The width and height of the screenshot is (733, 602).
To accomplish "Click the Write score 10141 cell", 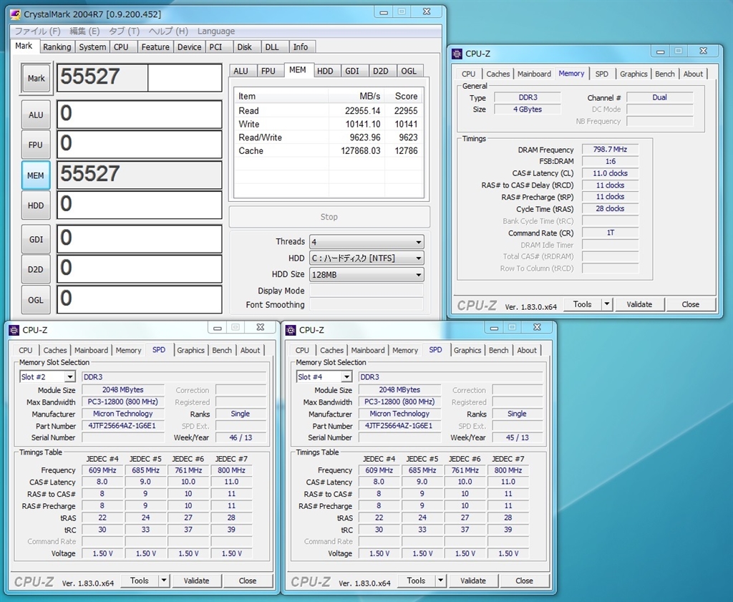I will (x=406, y=125).
